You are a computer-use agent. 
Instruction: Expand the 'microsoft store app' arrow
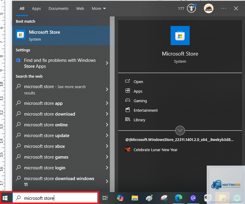[107, 103]
